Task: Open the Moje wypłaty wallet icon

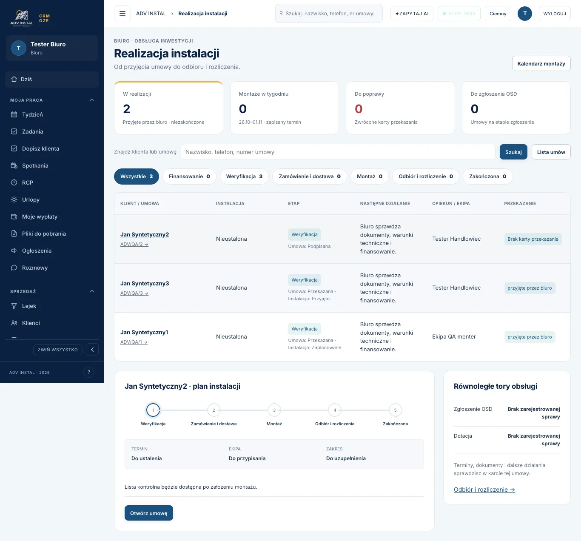Action: pos(14,216)
